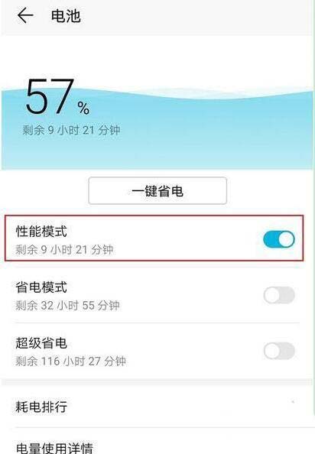Tap the blue battery wave graphic
The height and width of the screenshot is (454, 315).
[x=157, y=129]
